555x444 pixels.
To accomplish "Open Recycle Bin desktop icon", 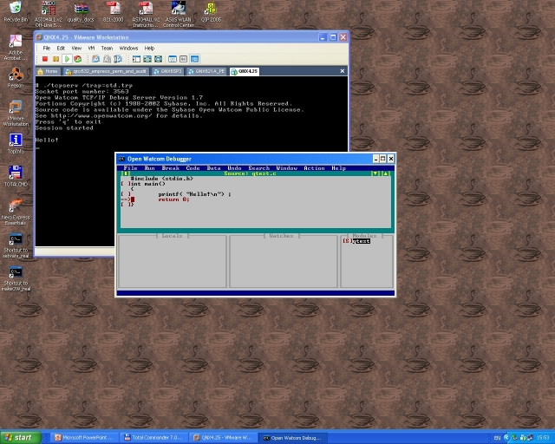I will click(16, 11).
